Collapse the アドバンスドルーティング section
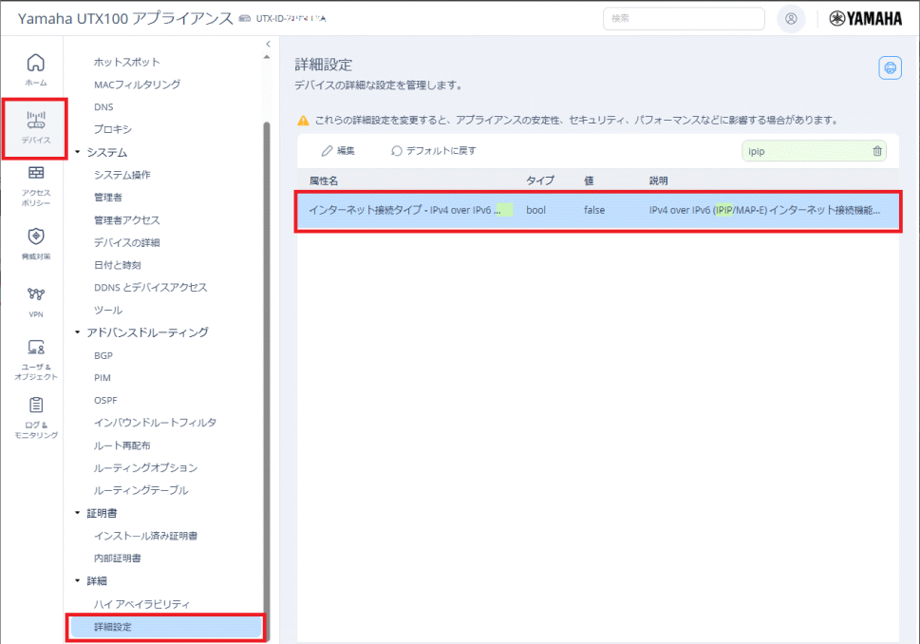The height and width of the screenshot is (644, 920). pyautogui.click(x=78, y=332)
